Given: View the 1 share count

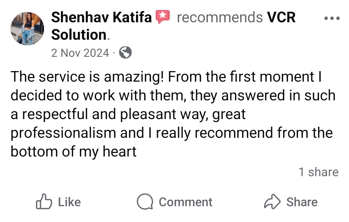Looking at the screenshot, I should 318,172.
